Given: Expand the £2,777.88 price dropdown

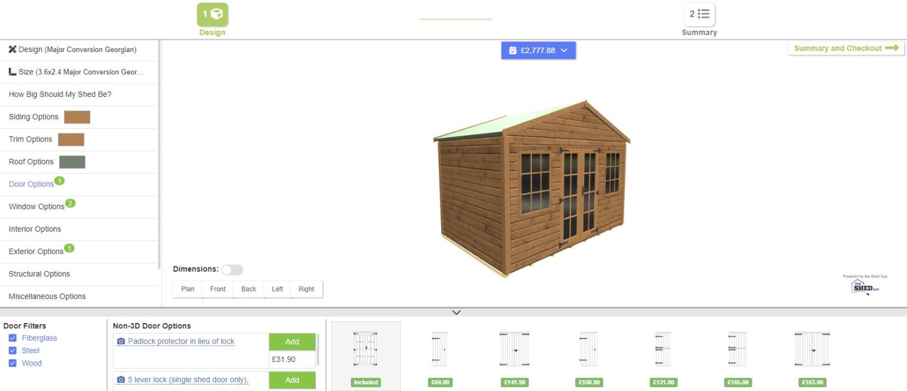Looking at the screenshot, I should point(563,51).
